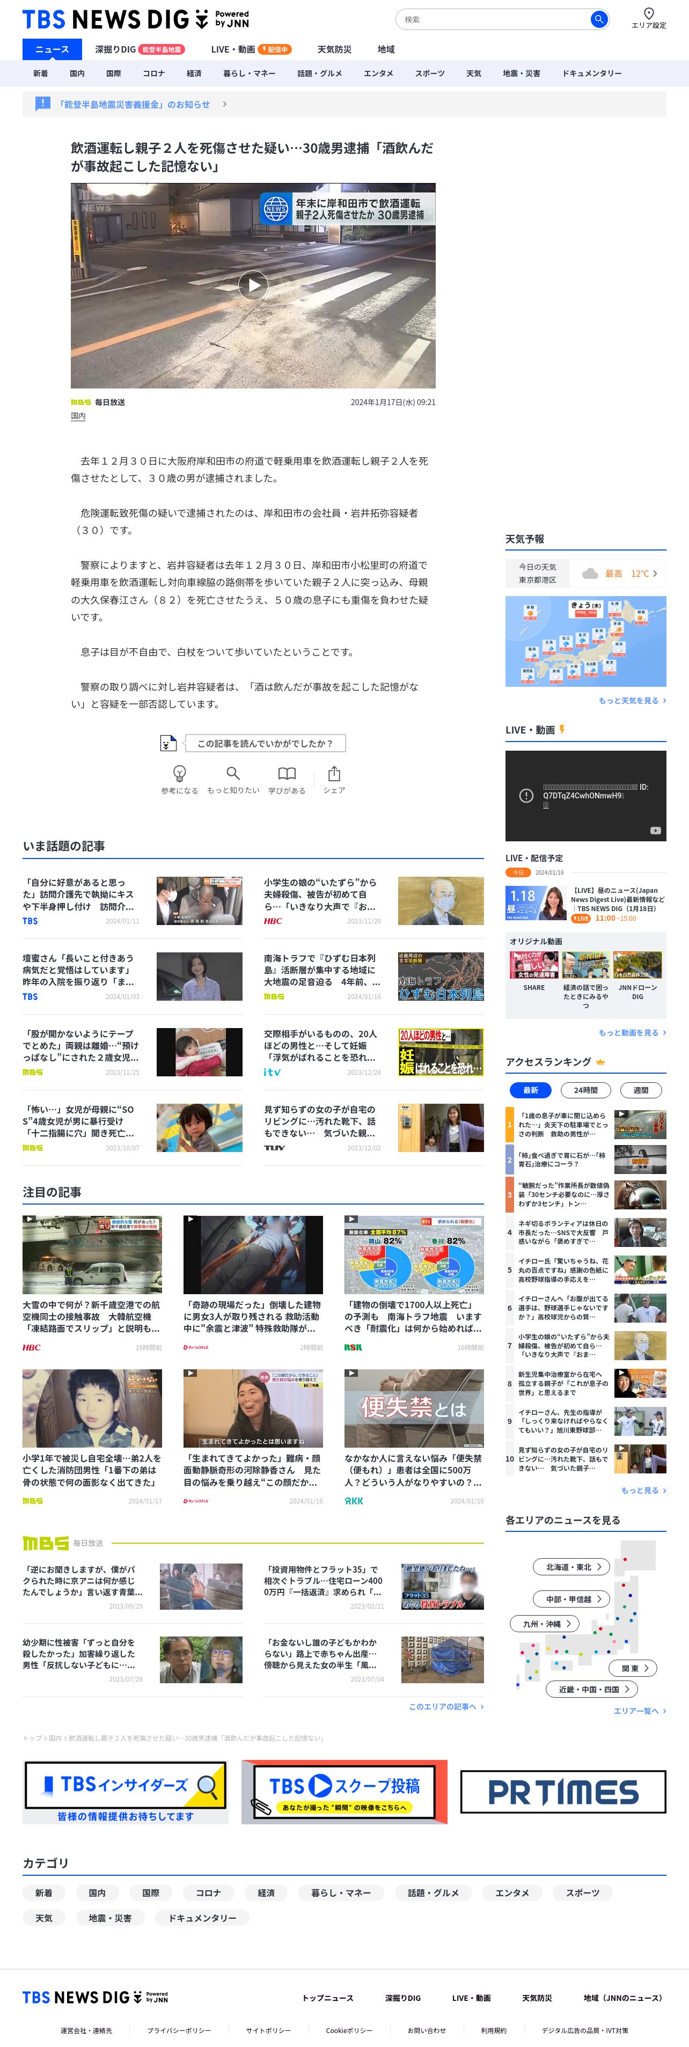Open もっと天気を見る link
689x2047 pixels.
[632, 700]
